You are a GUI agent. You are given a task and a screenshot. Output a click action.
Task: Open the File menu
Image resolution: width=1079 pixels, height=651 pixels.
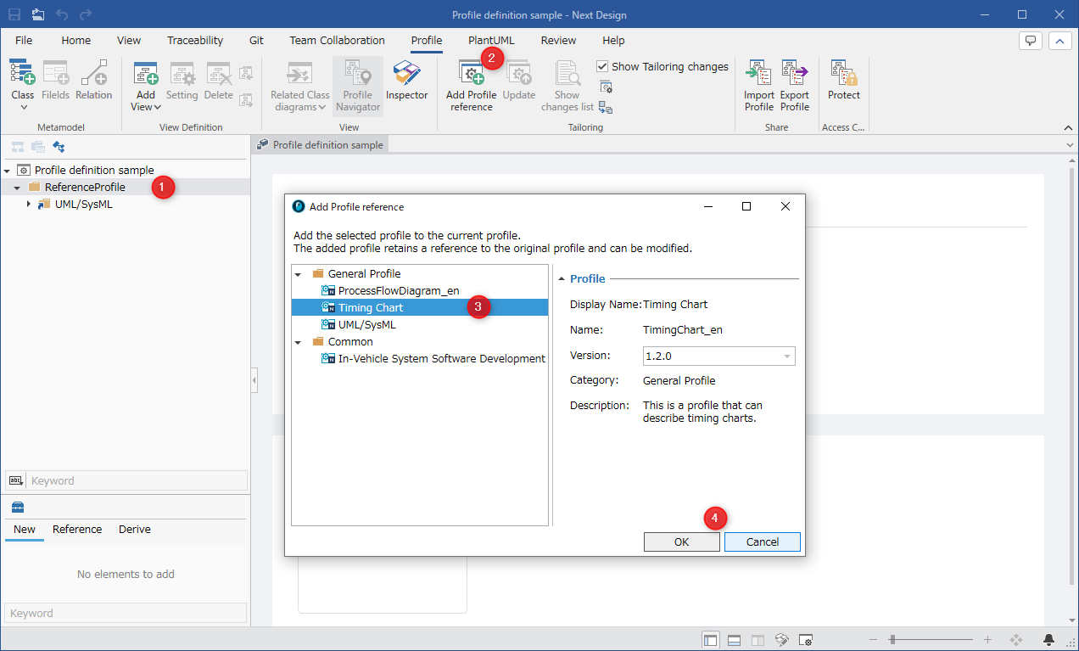tap(24, 40)
